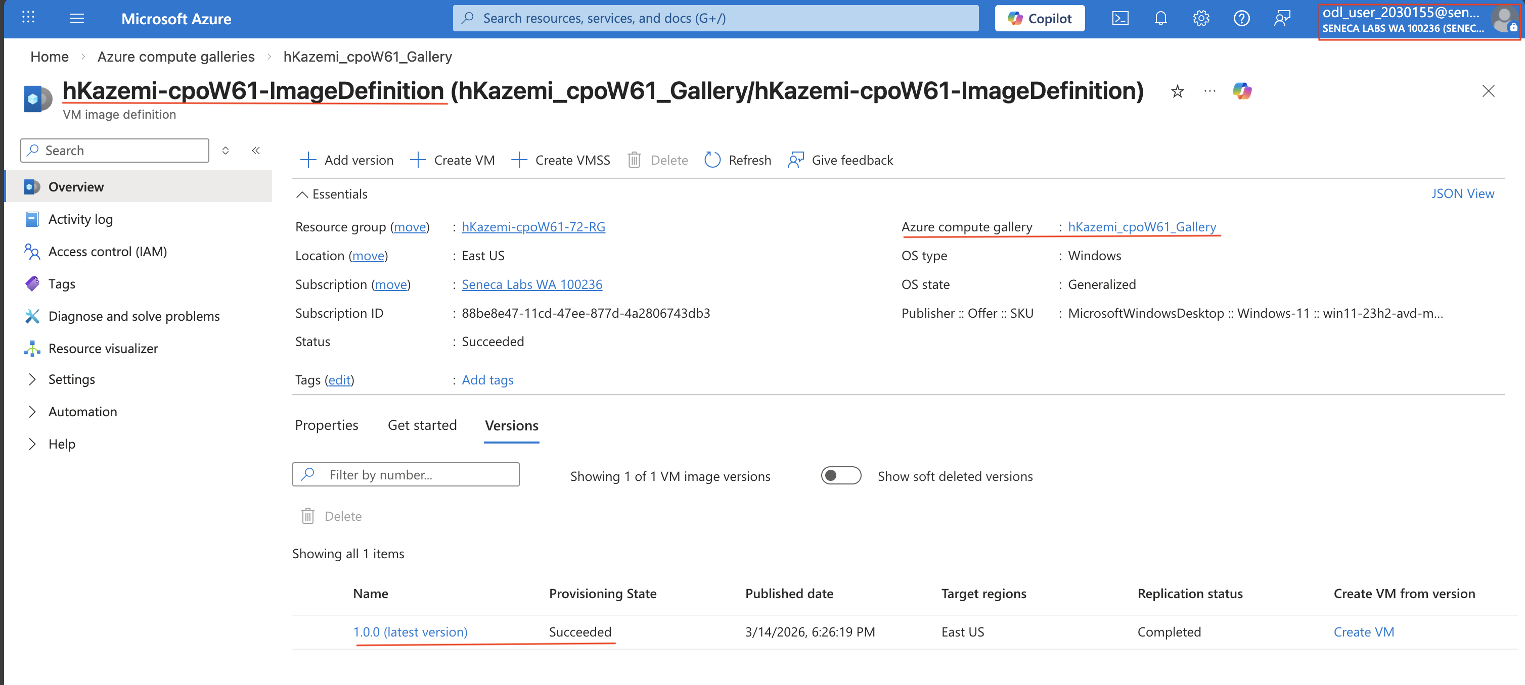Click the Replication status column header
The image size is (1525, 685).
[1190, 593]
